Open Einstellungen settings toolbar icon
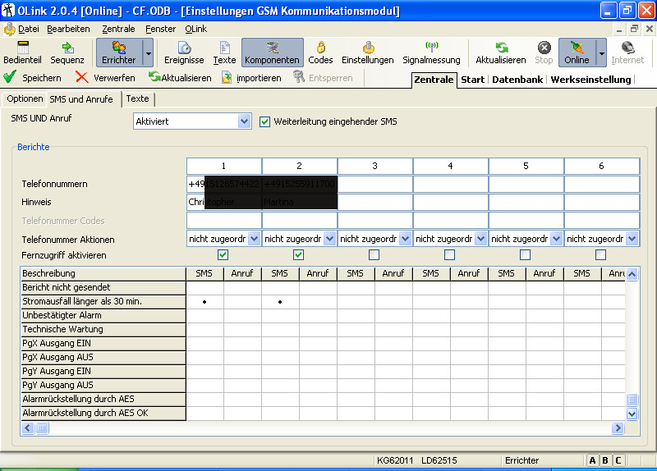Image resolution: width=657 pixels, height=471 pixels. coord(367,53)
